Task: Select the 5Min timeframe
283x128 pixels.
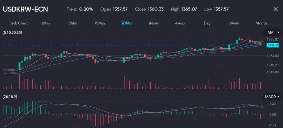Action: pyautogui.click(x=73, y=23)
